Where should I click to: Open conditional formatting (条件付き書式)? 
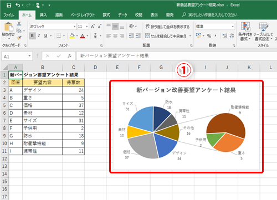click(245, 31)
